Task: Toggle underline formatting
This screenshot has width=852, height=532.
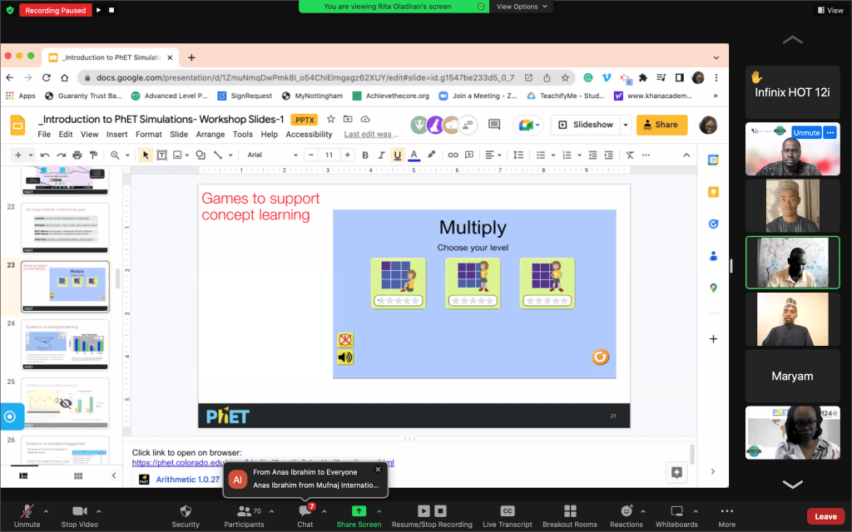Action: click(397, 155)
